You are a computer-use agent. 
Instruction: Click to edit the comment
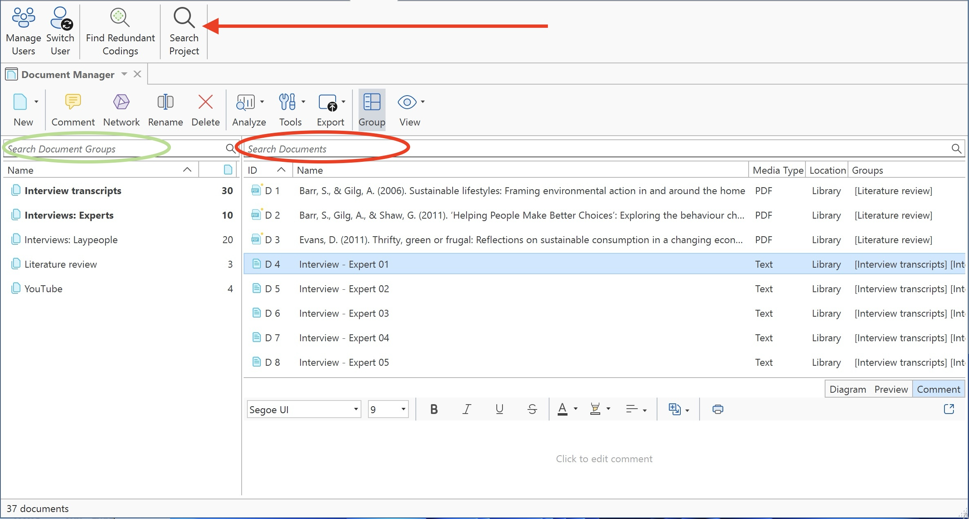click(x=604, y=459)
